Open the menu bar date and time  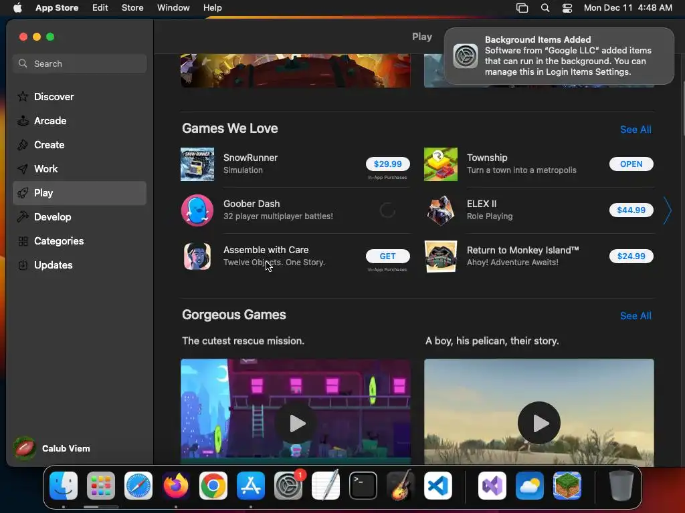627,8
